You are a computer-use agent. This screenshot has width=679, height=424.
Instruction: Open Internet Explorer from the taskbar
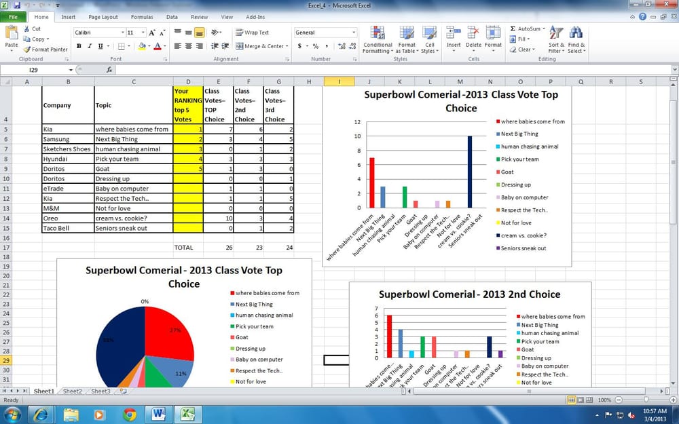coord(41,415)
